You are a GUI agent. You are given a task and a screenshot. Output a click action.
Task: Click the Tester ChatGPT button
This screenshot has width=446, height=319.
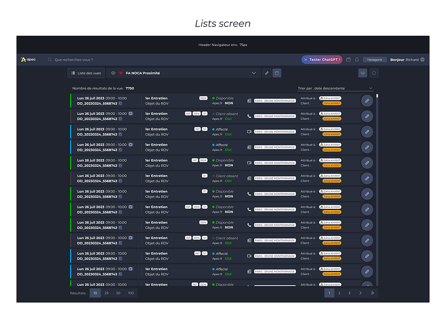pos(321,60)
